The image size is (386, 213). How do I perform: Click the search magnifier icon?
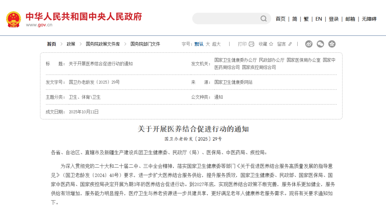pyautogui.click(x=263, y=19)
